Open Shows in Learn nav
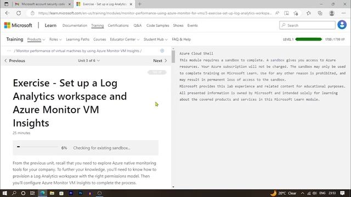Screen dimensions: 351x197 click(178, 26)
